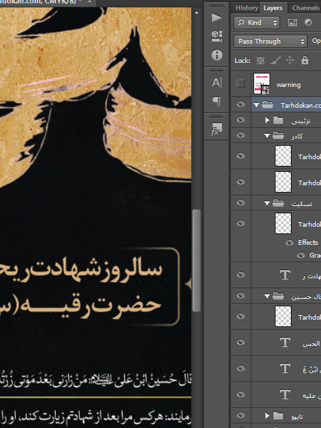Select first Tarhdokan layer thumbnail under کادر
Image resolution: width=321 pixels, height=428 pixels.
(x=283, y=156)
